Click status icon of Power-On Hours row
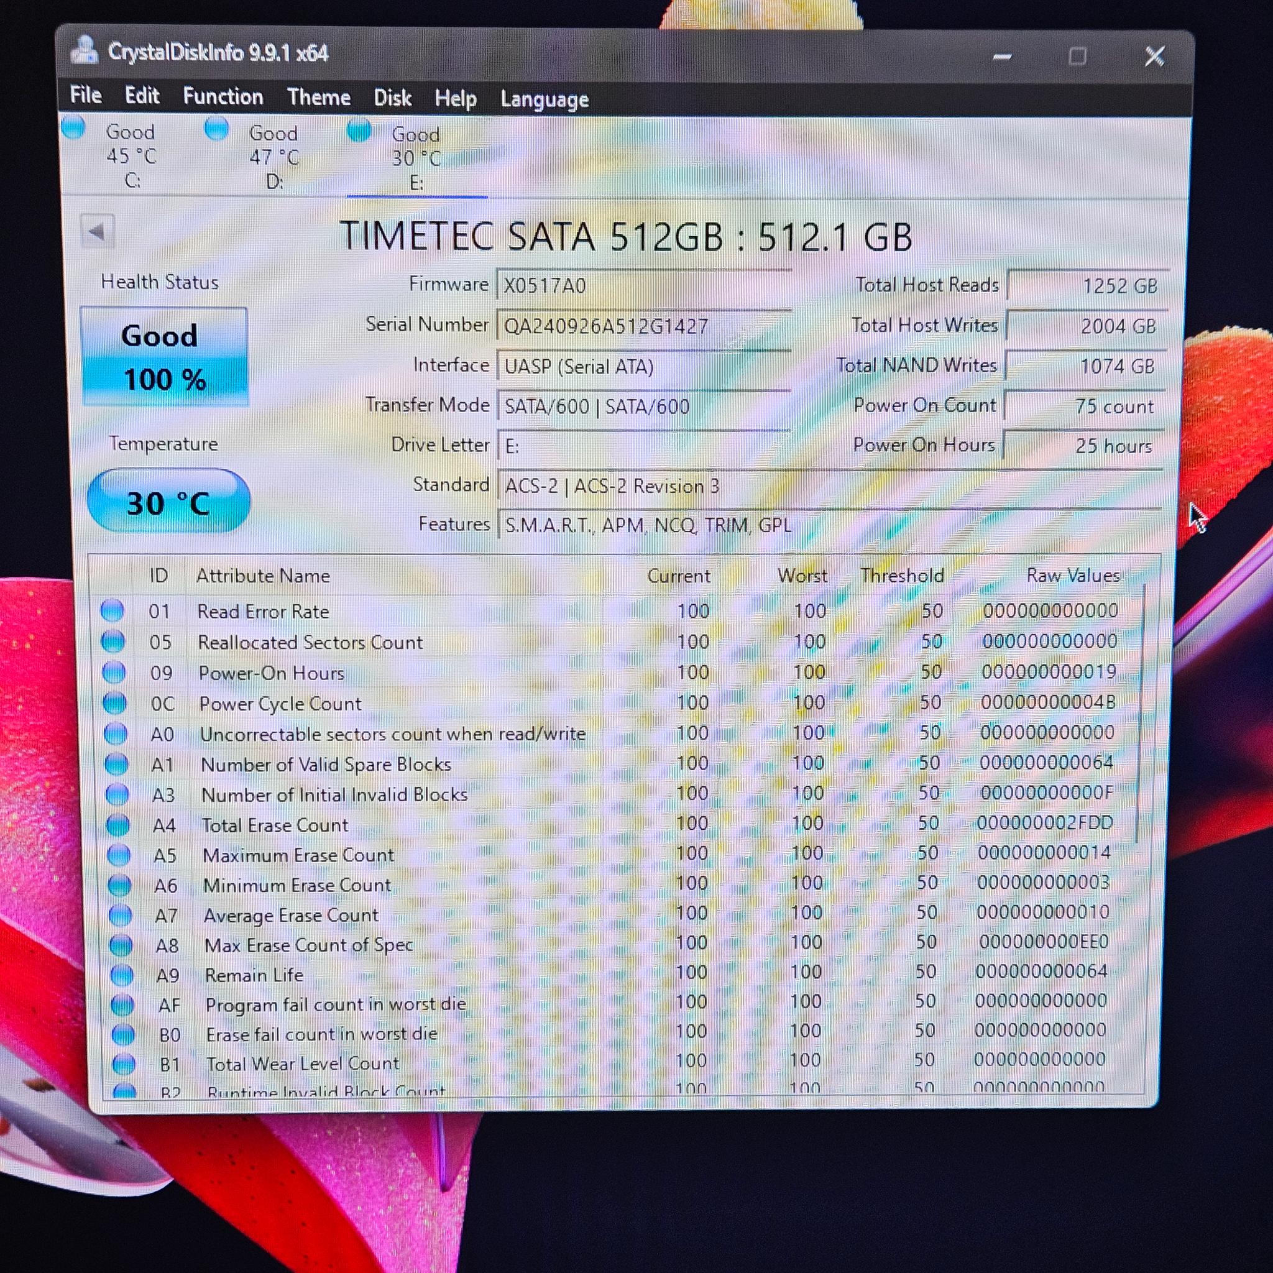Image resolution: width=1273 pixels, height=1273 pixels. tap(114, 672)
